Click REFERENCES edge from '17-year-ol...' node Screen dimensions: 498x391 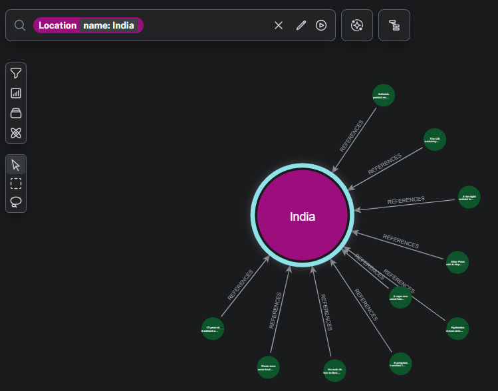coord(241,285)
